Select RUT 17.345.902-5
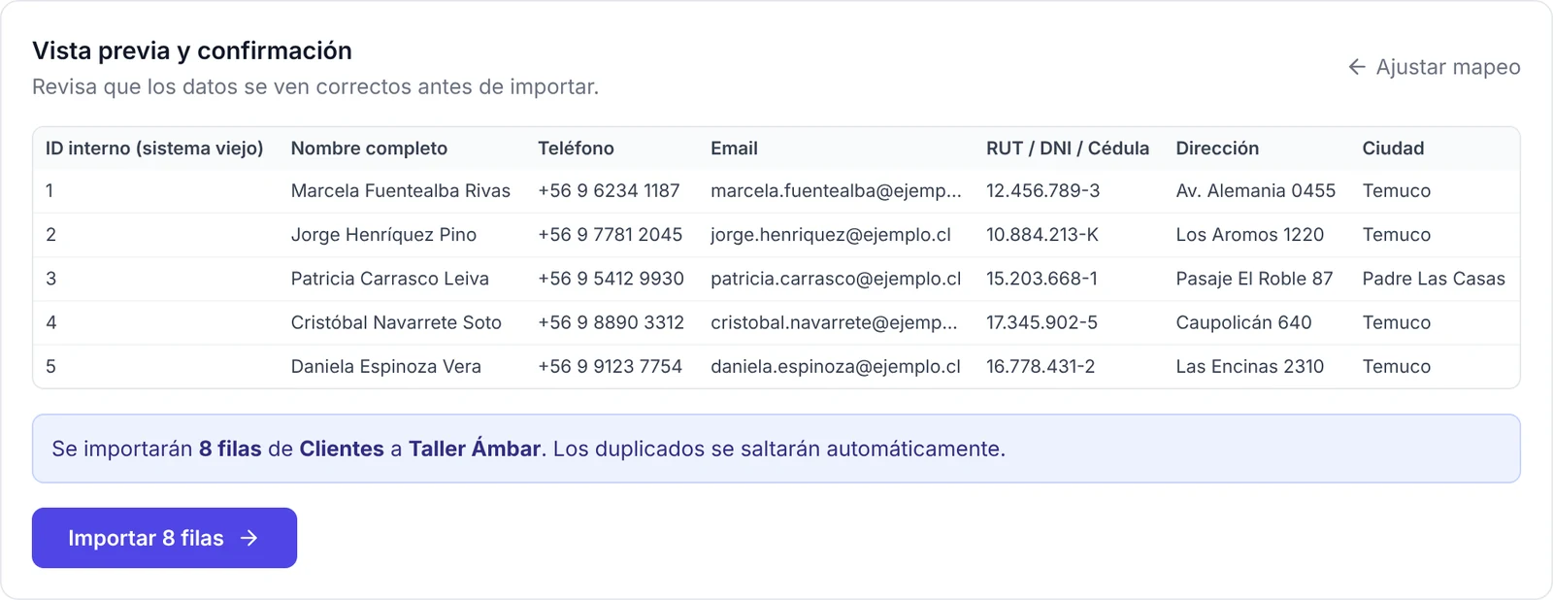This screenshot has height=600, width=1553. (1041, 322)
